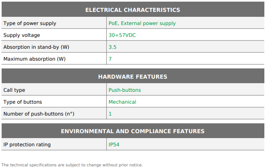Select the Absorption in stand-by label
Screen dimensions: 266x168
tap(36, 47)
